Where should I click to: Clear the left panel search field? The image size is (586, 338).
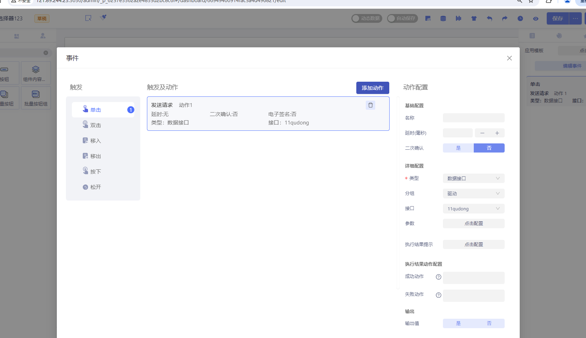[x=46, y=53]
